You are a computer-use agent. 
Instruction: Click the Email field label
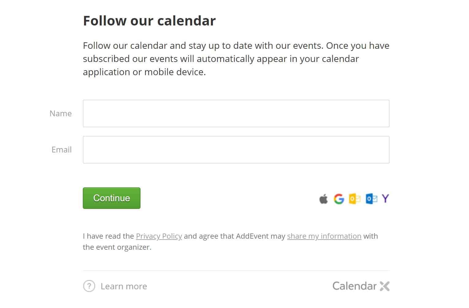(x=62, y=150)
